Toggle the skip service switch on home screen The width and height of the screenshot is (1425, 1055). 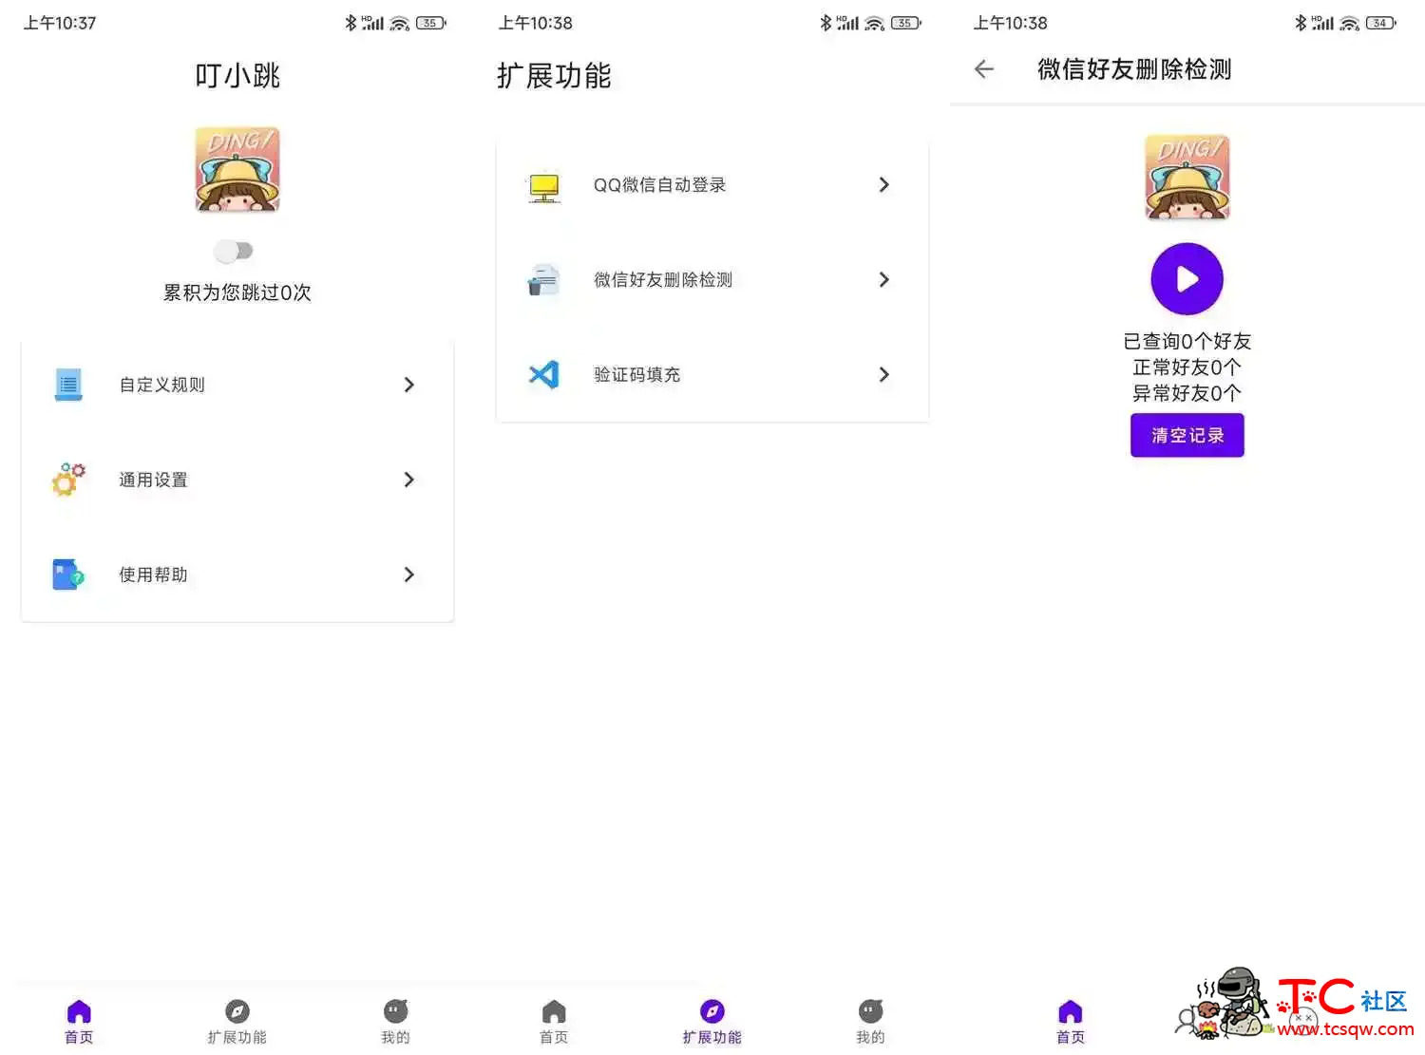[x=234, y=251]
